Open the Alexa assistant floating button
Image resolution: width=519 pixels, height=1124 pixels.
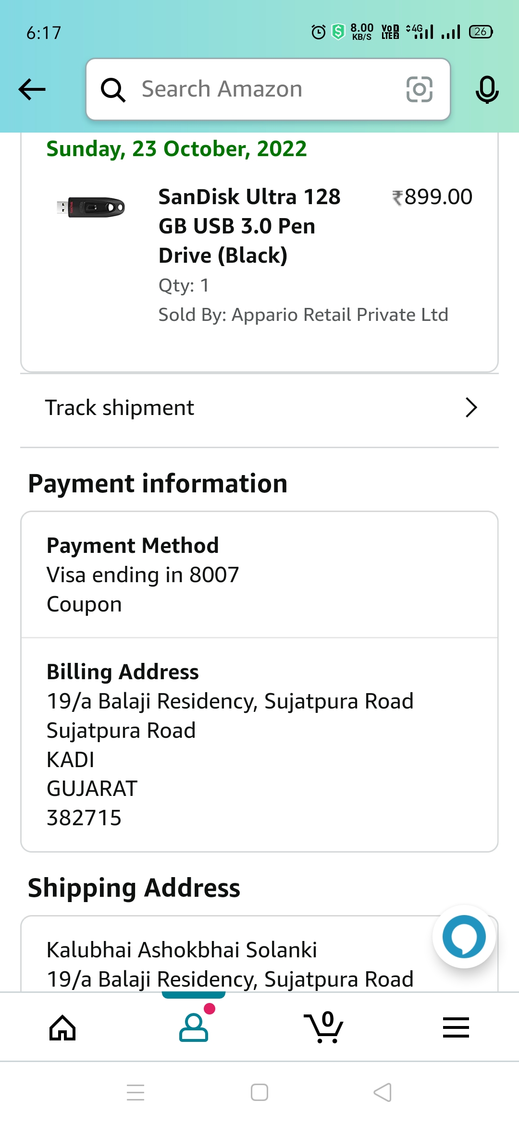pyautogui.click(x=464, y=937)
